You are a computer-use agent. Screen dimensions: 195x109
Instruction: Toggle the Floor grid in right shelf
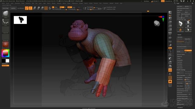coord(170,37)
